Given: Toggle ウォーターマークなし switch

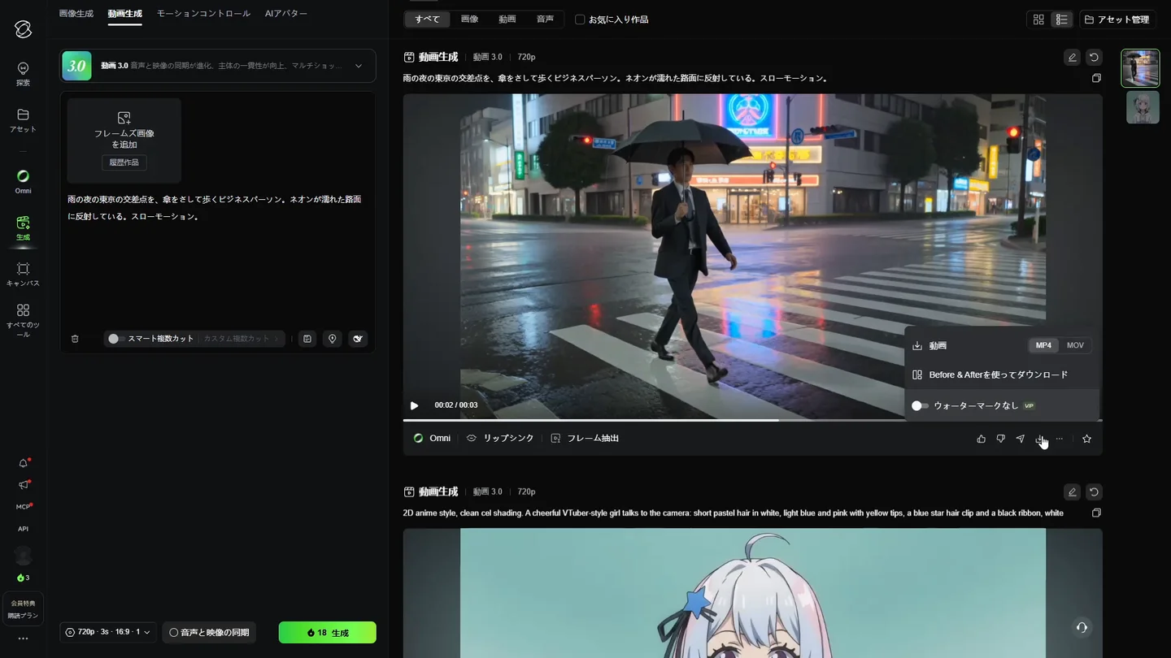Looking at the screenshot, I should point(920,405).
